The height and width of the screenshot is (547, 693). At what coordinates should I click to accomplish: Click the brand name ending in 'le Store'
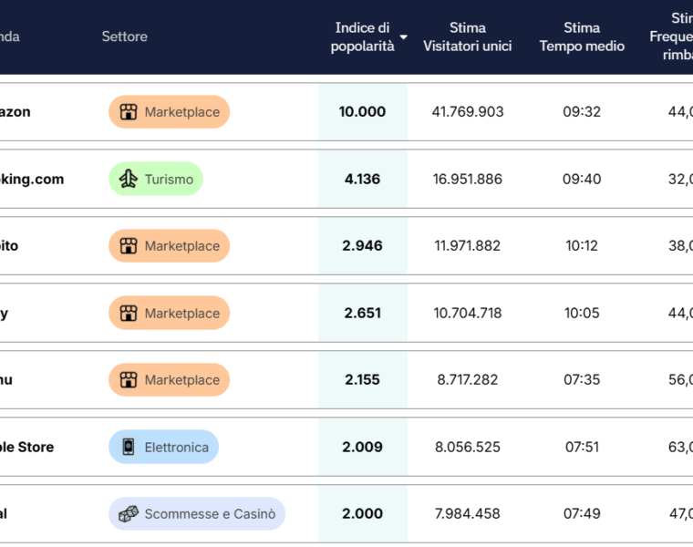click(x=27, y=447)
